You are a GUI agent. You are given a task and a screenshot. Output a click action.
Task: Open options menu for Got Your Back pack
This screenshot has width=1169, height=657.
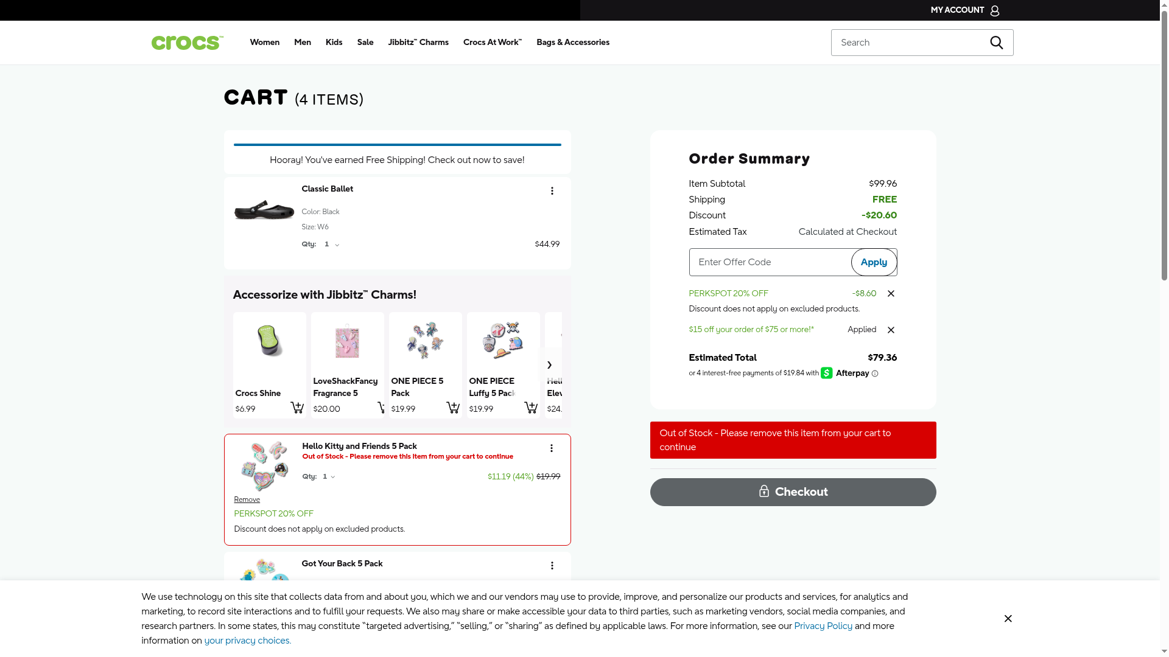click(552, 566)
